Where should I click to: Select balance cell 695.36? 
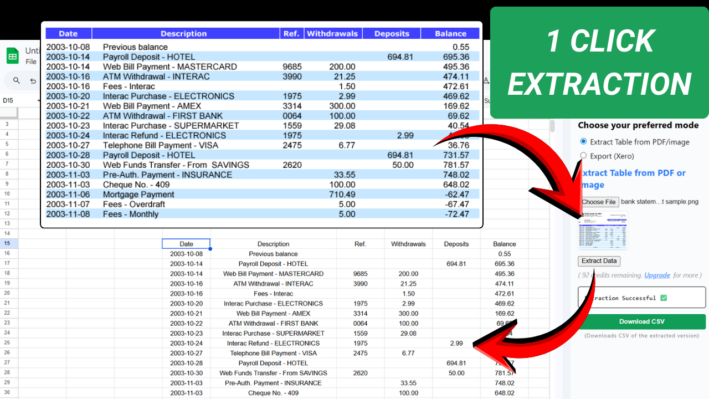505,264
